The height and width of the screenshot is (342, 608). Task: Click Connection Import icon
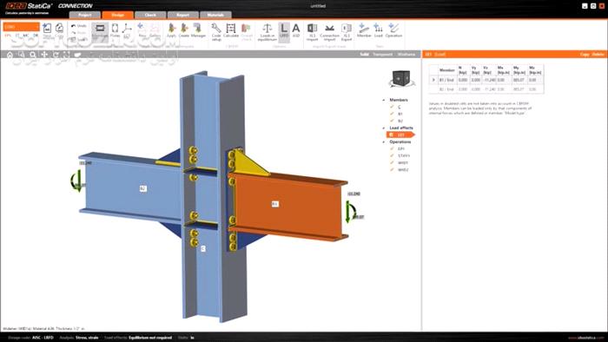pyautogui.click(x=329, y=31)
